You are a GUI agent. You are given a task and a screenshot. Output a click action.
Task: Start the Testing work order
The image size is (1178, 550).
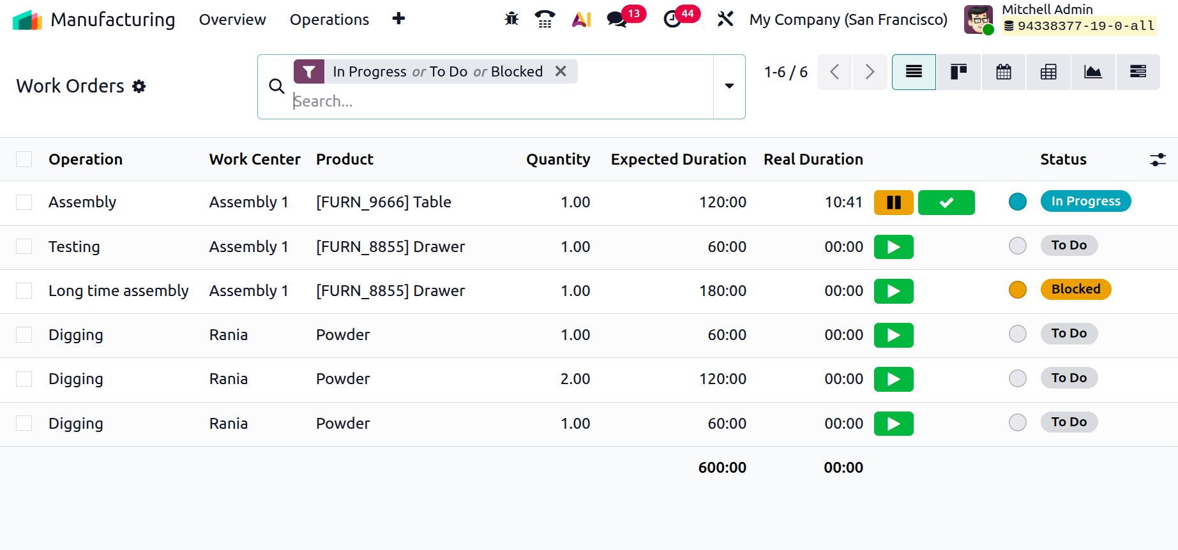[893, 247]
